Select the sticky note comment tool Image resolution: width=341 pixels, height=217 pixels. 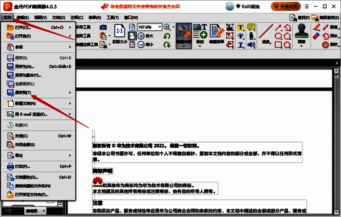[251, 27]
